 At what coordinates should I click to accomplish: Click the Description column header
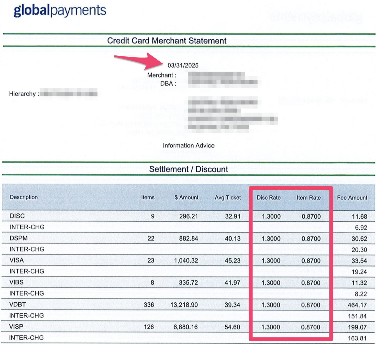[24, 197]
